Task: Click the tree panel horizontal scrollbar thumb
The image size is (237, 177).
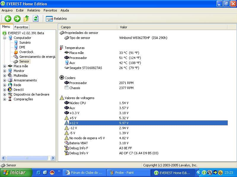Action: point(27,158)
